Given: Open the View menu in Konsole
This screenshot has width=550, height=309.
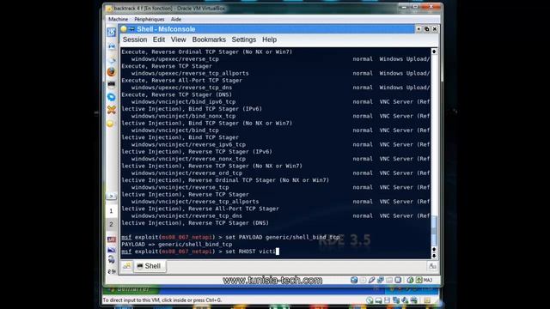Looking at the screenshot, I should [178, 39].
